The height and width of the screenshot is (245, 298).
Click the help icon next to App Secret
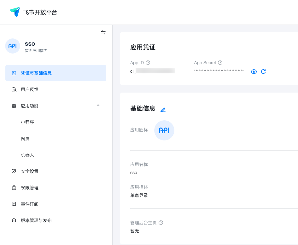220,63
